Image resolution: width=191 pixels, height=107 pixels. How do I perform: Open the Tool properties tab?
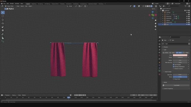pos(159,41)
